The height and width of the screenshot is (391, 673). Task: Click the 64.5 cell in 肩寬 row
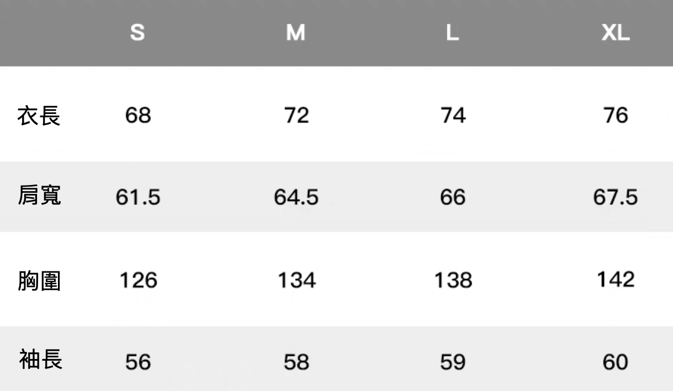(x=296, y=197)
